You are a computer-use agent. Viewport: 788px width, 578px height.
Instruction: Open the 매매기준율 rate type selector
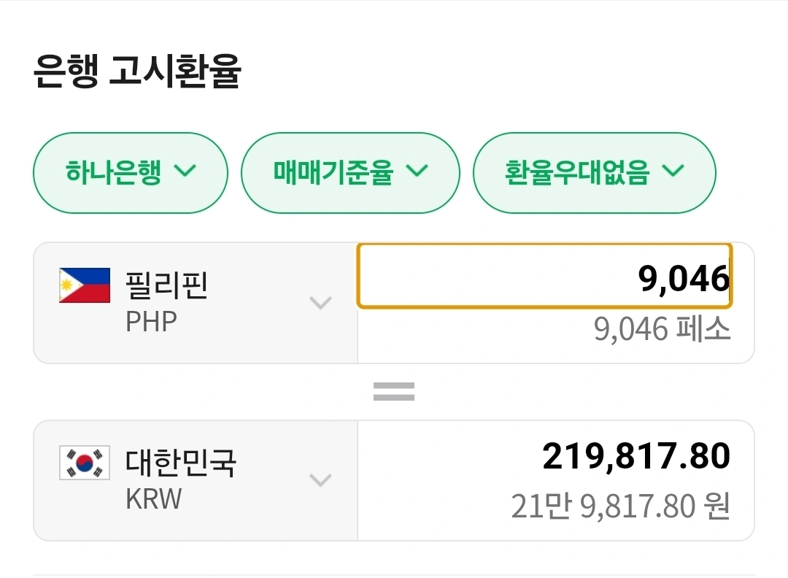[x=351, y=173]
